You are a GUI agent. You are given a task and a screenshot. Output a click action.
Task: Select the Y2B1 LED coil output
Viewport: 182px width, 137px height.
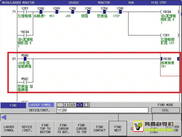pos(166,35)
